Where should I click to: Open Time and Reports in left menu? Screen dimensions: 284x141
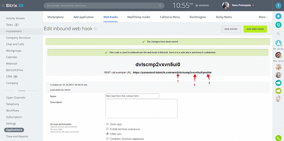pos(17,136)
